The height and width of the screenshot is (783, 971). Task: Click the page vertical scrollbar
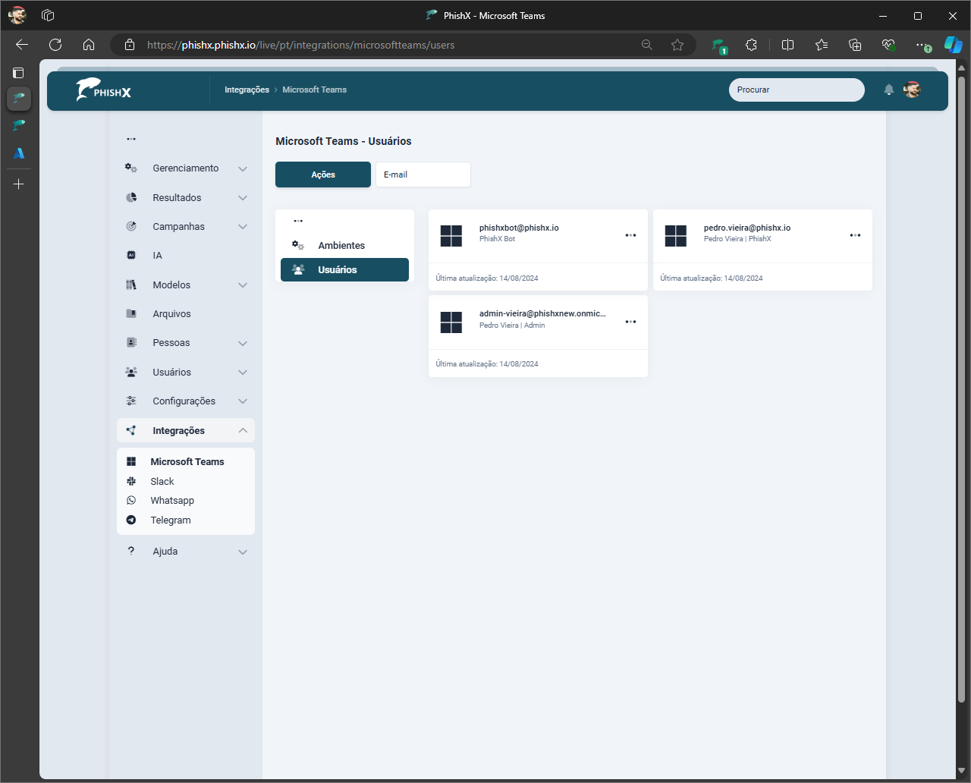961,388
